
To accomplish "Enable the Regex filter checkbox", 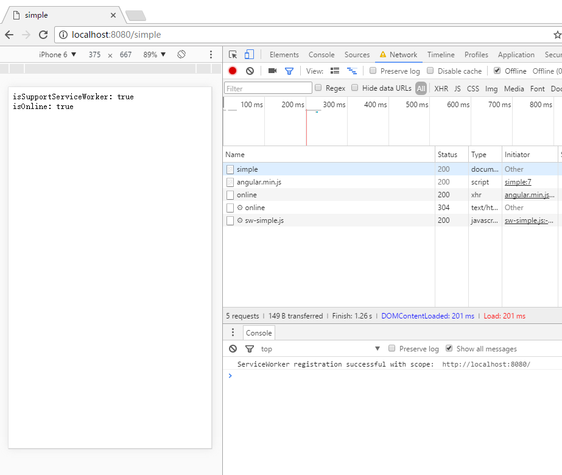I will pyautogui.click(x=318, y=88).
